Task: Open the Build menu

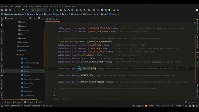Action: pos(46,6)
